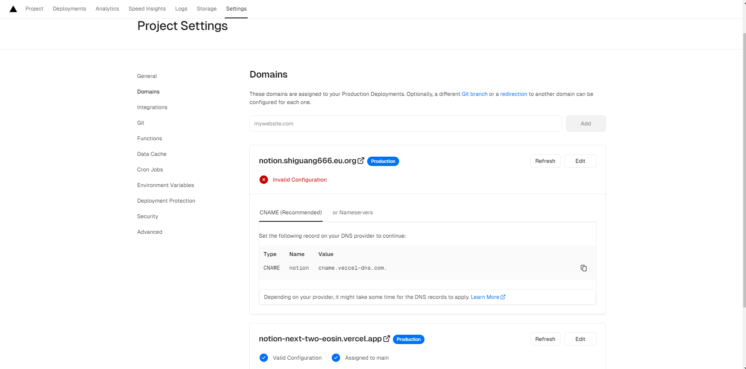Image resolution: width=746 pixels, height=369 pixels.
Task: Open Deployment Protection settings
Action: (166, 201)
